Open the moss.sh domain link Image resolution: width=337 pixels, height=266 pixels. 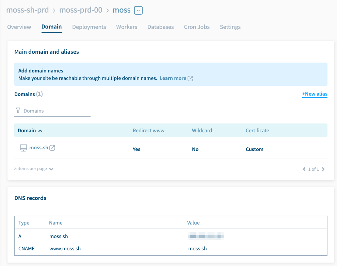point(39,148)
